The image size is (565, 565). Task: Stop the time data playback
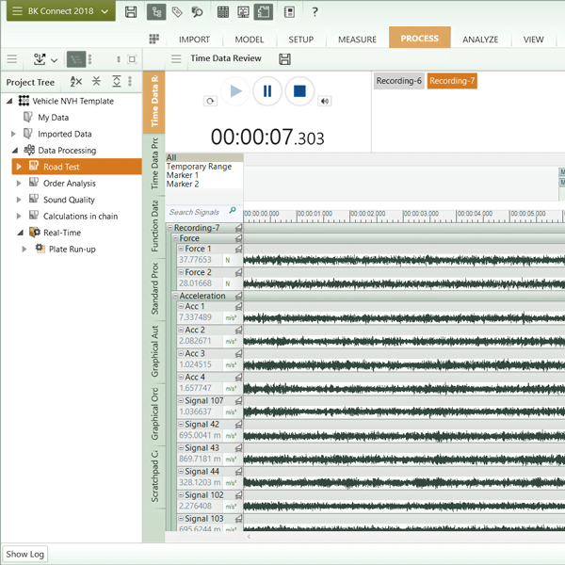point(299,91)
